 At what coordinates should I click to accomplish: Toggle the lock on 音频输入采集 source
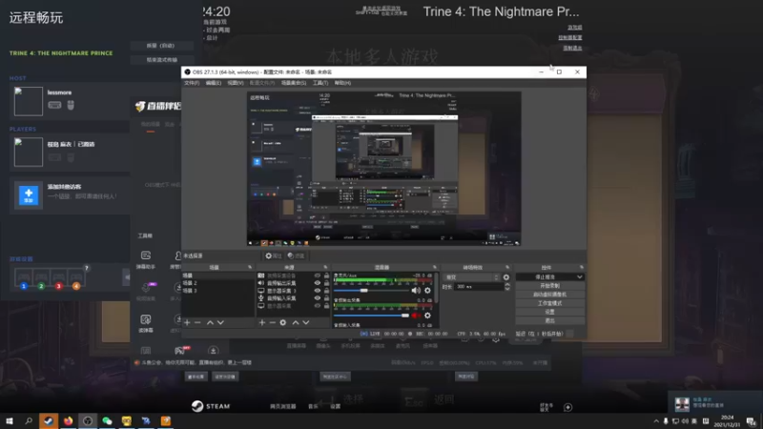[326, 298]
